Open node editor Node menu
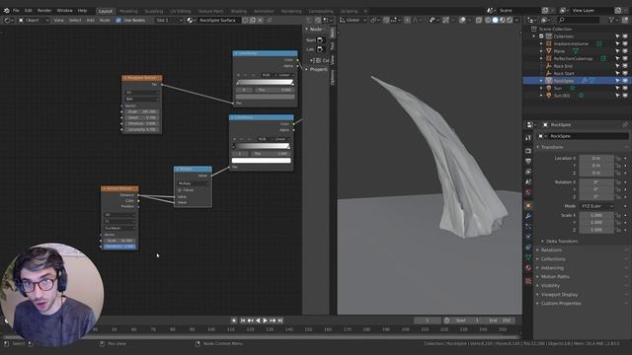The width and height of the screenshot is (632, 355). [105, 20]
